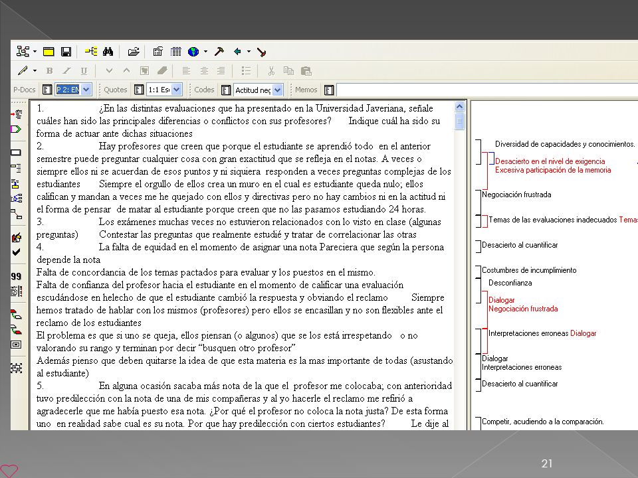The height and width of the screenshot is (478, 638).
Task: Save with the floppy disk icon
Action: (x=66, y=52)
